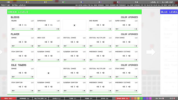Open the Multipliers tab
The width and height of the screenshot is (178, 100).
coord(40,98)
